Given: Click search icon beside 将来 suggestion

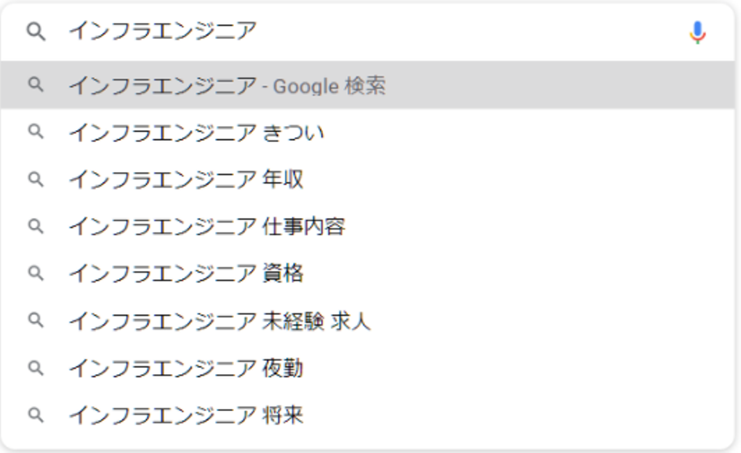Looking at the screenshot, I should pos(36,414).
